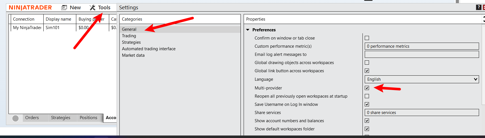Toggle Global drawing objects across workspaces
Image resolution: width=485 pixels, height=138 pixels.
pos(367,63)
